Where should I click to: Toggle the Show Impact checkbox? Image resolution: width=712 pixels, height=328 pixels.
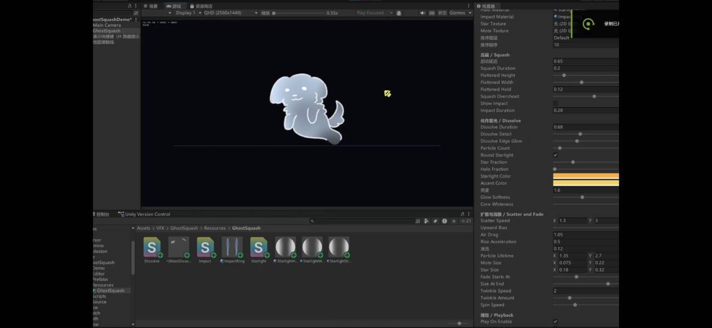point(555,103)
